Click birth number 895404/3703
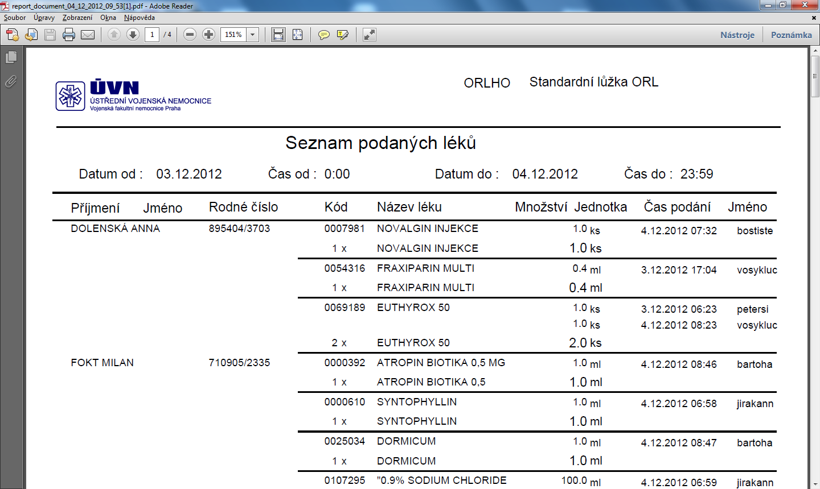The image size is (820, 489). click(x=239, y=229)
